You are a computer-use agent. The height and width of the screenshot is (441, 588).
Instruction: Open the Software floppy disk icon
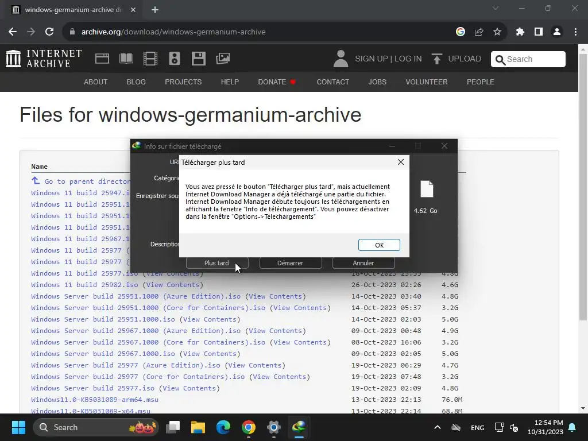tap(198, 59)
